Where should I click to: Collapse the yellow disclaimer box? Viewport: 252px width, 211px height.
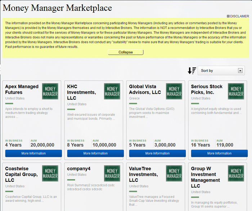[126, 52]
